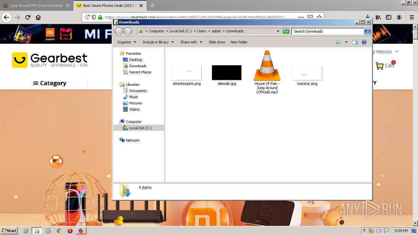Open the Explorer help question mark icon

pyautogui.click(x=364, y=42)
